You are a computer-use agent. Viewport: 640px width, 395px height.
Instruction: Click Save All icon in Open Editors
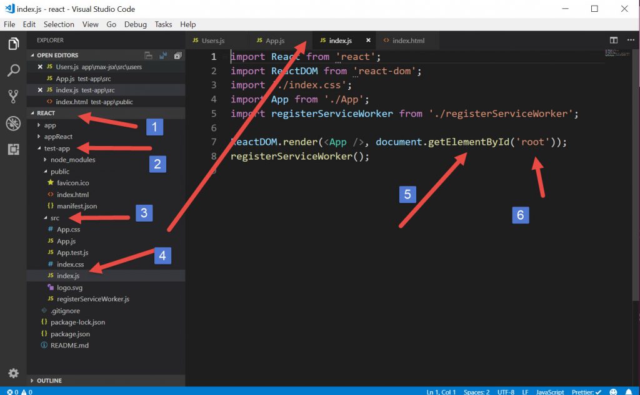click(x=163, y=56)
